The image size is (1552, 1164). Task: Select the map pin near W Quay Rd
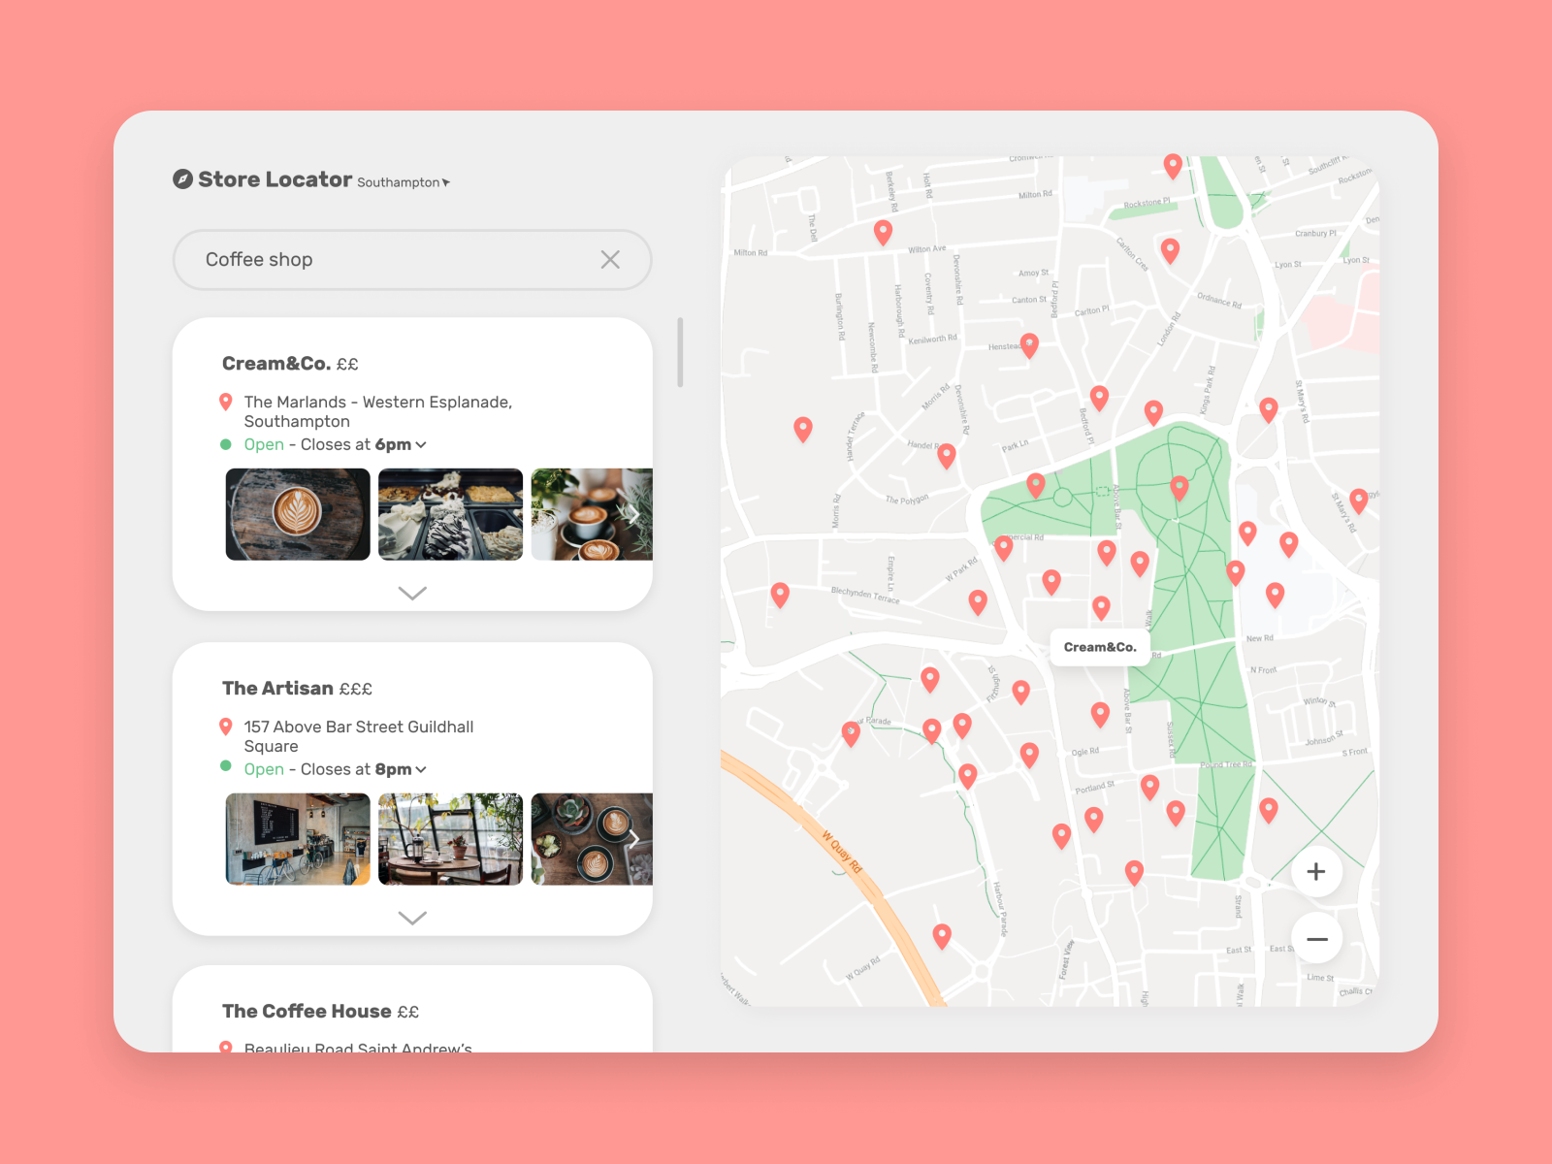(x=941, y=936)
